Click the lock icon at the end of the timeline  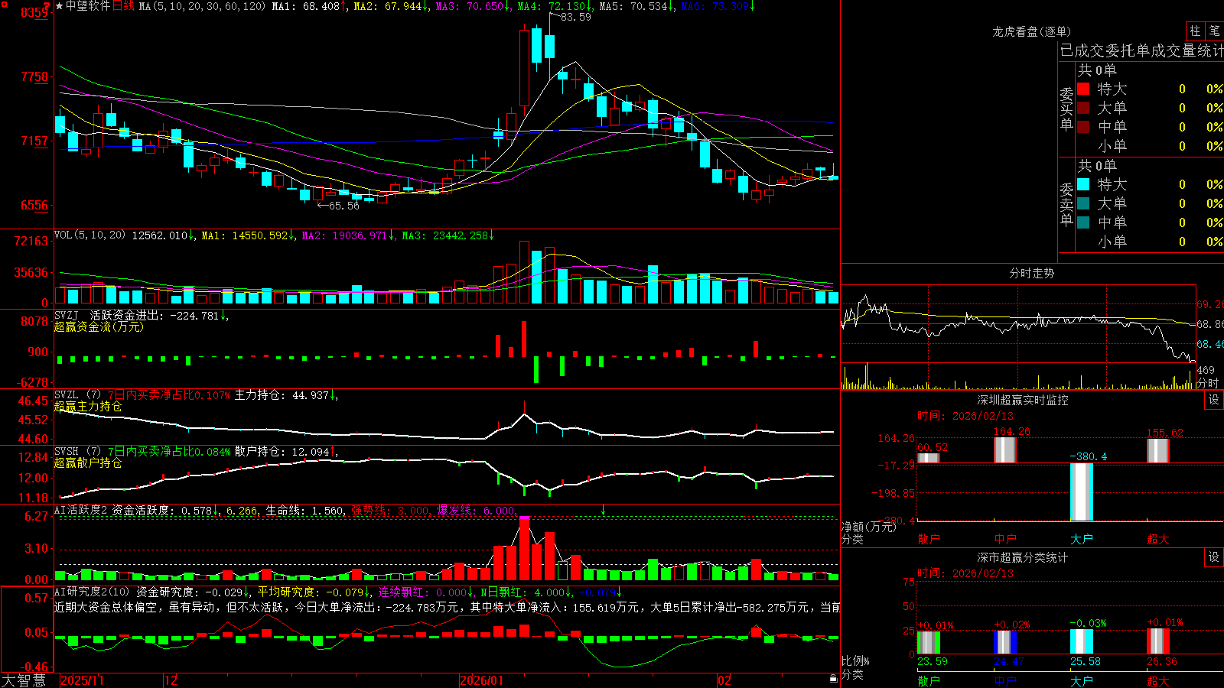[833, 679]
